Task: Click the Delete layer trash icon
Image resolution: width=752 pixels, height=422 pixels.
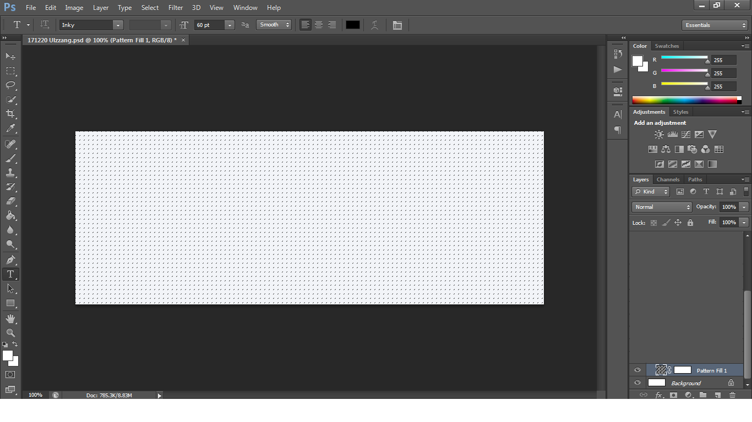Action: 732,395
